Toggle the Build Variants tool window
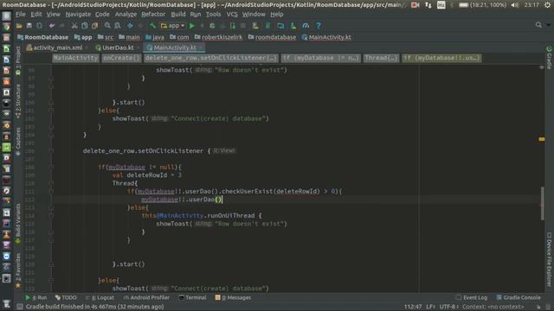 click(18, 224)
